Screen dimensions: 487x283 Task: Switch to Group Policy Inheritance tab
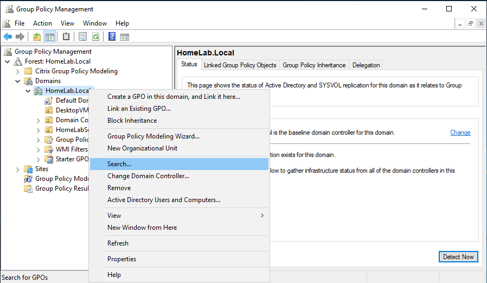pos(314,65)
